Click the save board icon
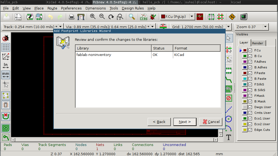This screenshot has width=278, height=156. pos(7,17)
